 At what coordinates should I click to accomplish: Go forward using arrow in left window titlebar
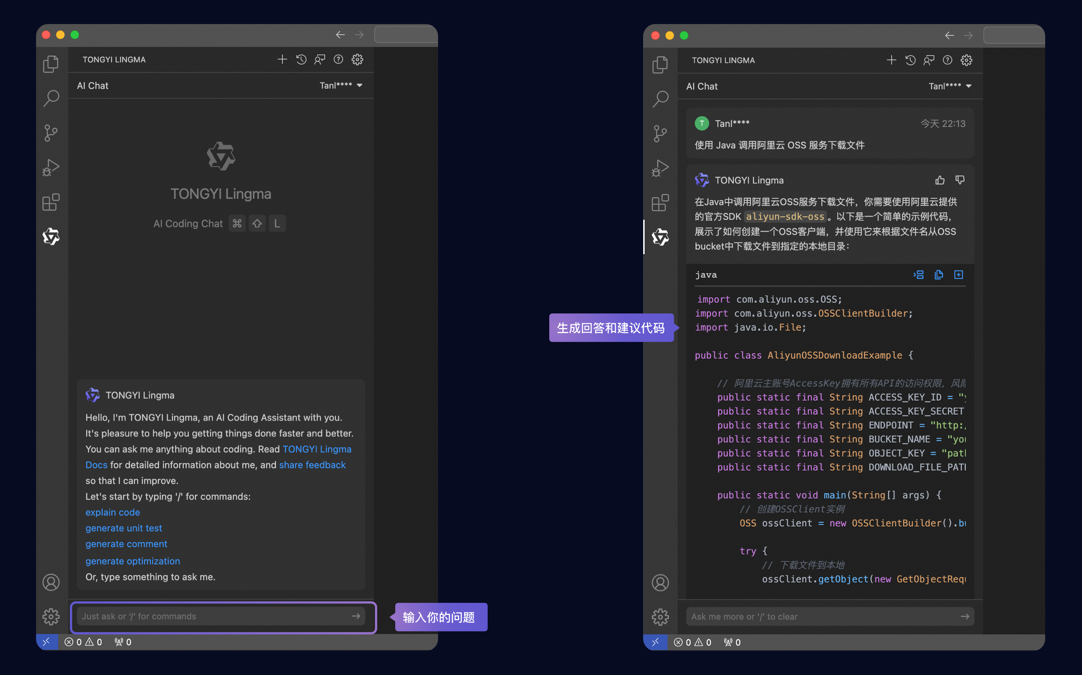tap(359, 35)
